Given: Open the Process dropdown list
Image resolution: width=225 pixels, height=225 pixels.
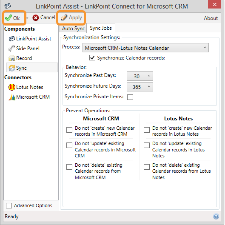Looking at the screenshot, I should pos(145,48).
